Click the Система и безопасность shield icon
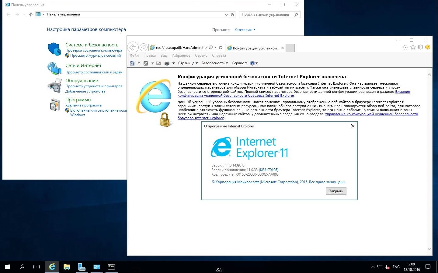Screen dimensions: 438x273 pyautogui.click(x=54, y=49)
